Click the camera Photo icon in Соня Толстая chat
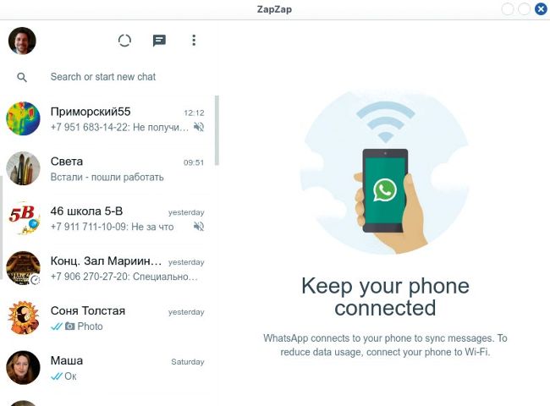Image resolution: width=550 pixels, height=406 pixels. tap(69, 326)
